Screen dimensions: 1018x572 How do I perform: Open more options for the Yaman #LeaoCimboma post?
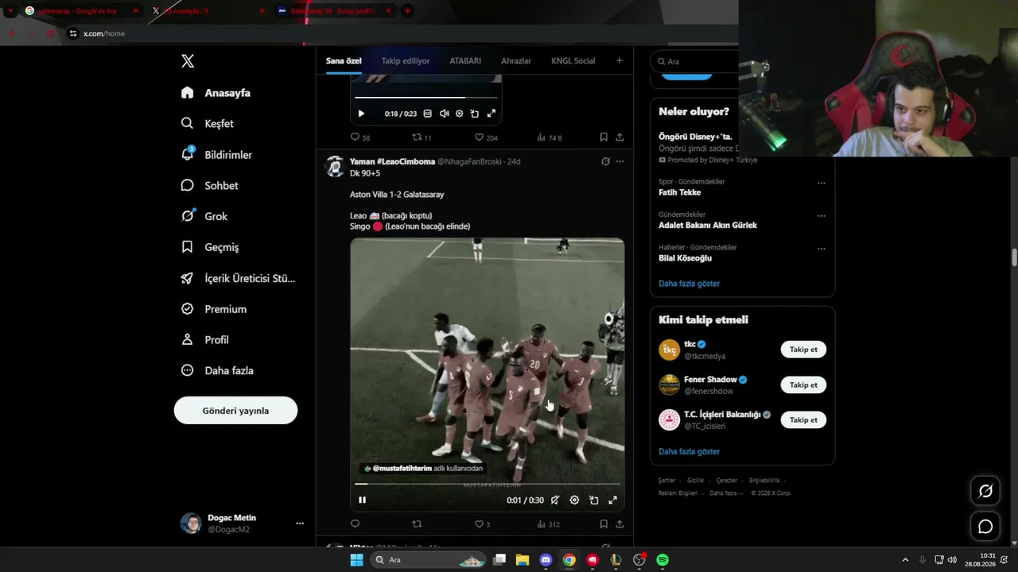point(620,161)
